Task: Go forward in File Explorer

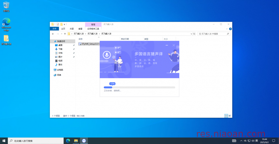Action: pos(58,34)
